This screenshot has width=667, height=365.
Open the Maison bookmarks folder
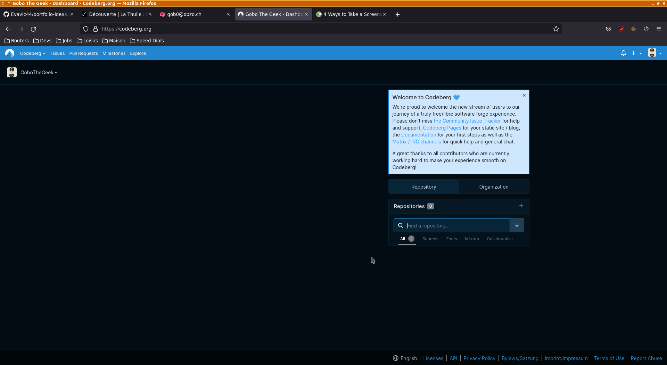point(114,41)
